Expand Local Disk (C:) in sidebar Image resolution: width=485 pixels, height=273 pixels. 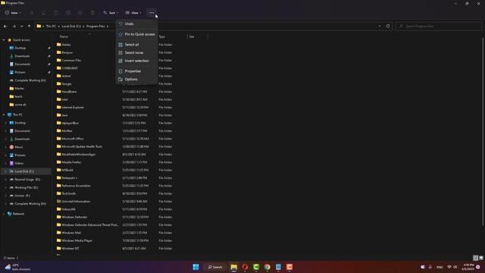(x=5, y=171)
